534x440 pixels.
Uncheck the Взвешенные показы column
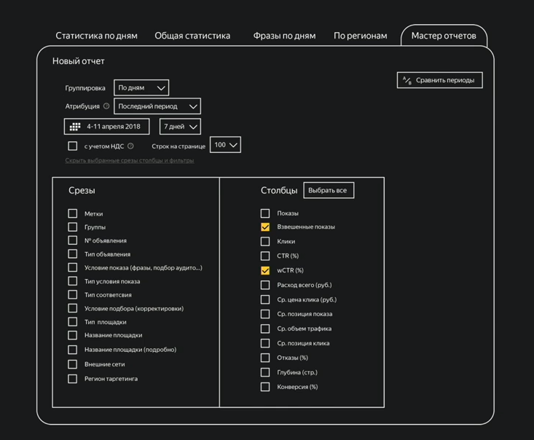tap(265, 227)
